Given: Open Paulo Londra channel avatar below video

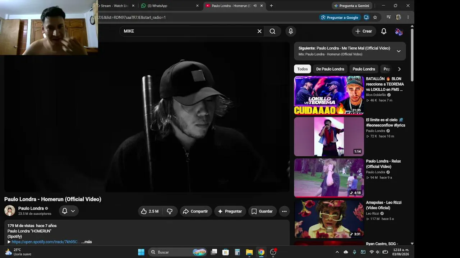Looking at the screenshot, I should pyautogui.click(x=10, y=211).
